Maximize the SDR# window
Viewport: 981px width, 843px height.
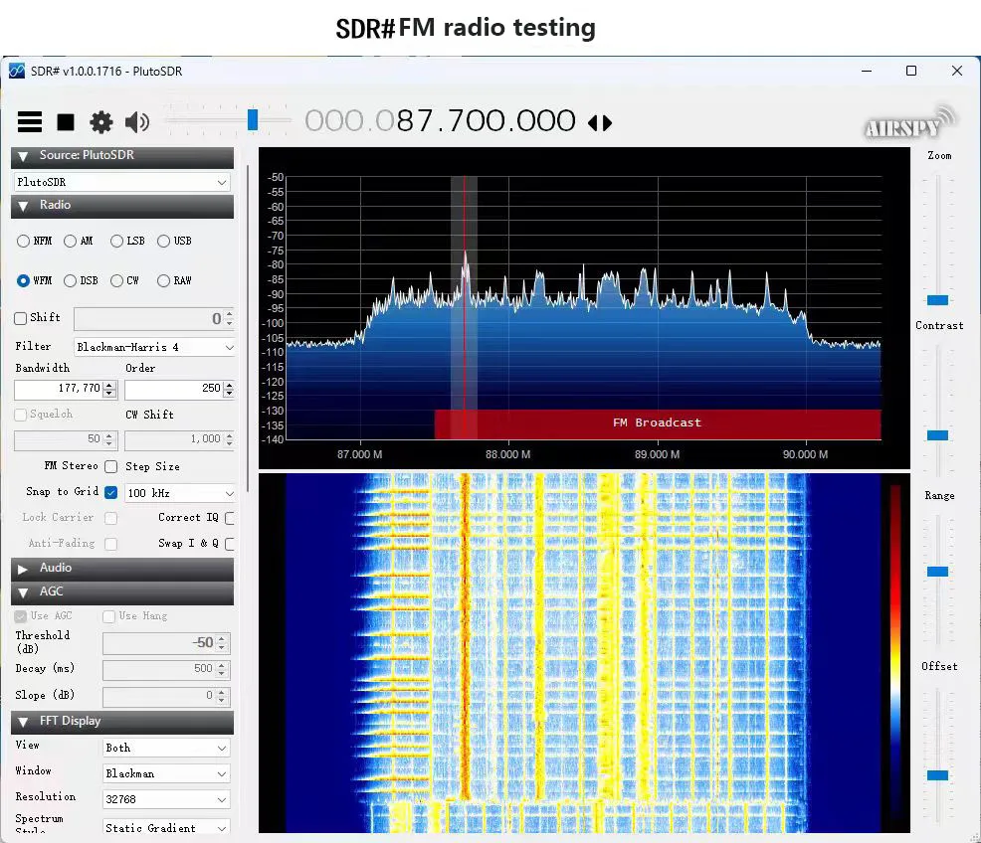(910, 71)
